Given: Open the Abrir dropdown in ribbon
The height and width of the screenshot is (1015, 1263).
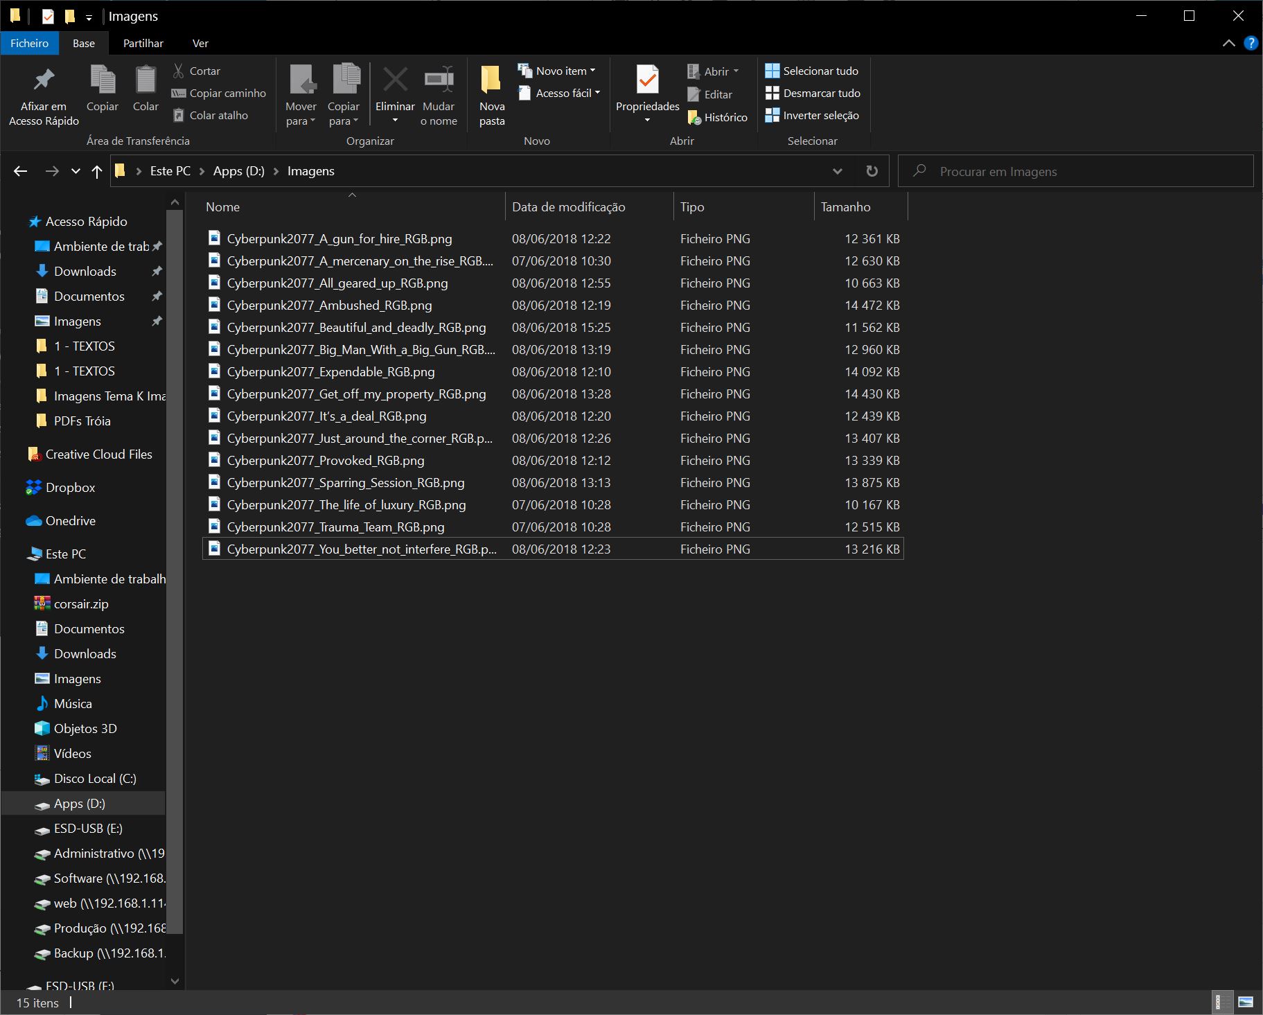Looking at the screenshot, I should [713, 71].
